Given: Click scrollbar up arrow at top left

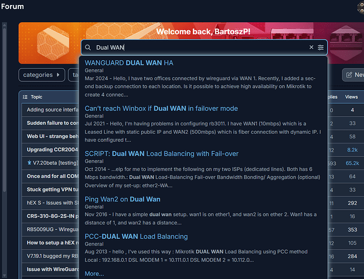Looking at the screenshot, I should pyautogui.click(x=4, y=25).
